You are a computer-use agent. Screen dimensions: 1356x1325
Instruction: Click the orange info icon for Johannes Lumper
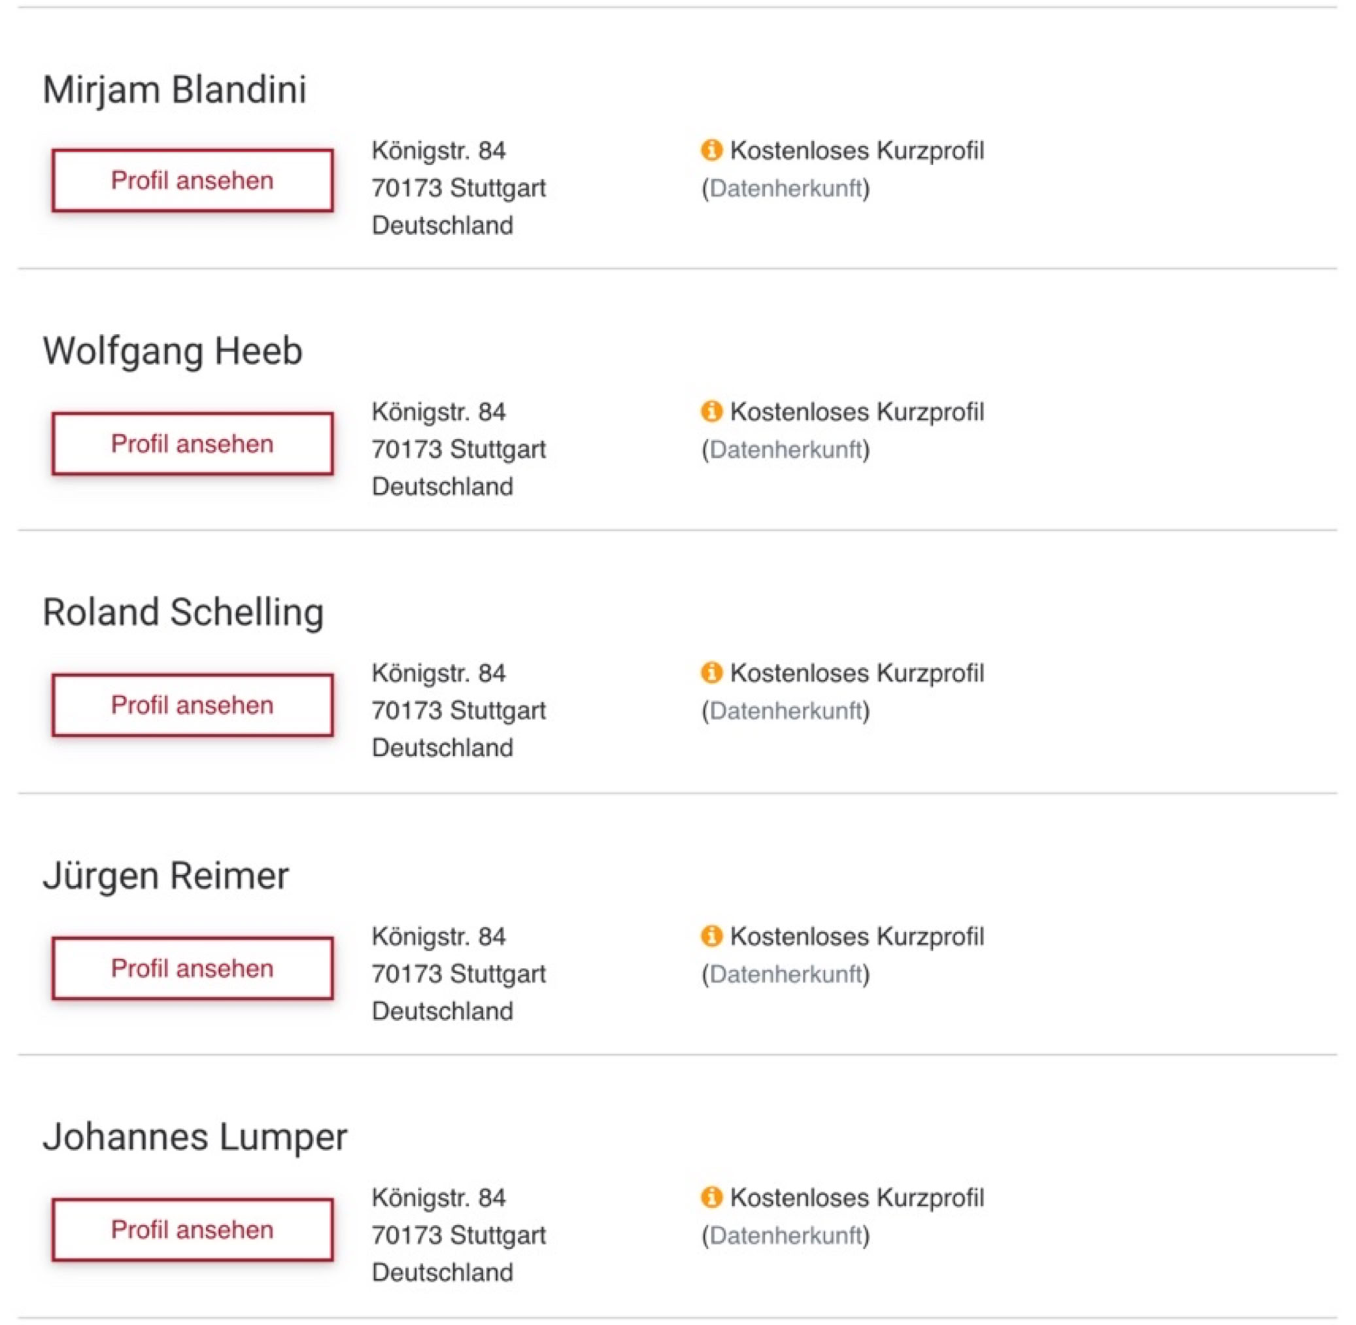(x=711, y=1197)
